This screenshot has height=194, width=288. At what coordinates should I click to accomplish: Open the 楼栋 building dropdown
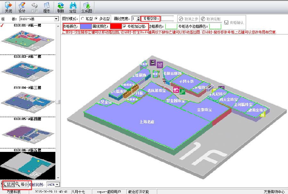click(x=56, y=19)
